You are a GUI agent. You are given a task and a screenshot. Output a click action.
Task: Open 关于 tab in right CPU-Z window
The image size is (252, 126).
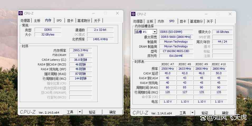[x=210, y=21]
